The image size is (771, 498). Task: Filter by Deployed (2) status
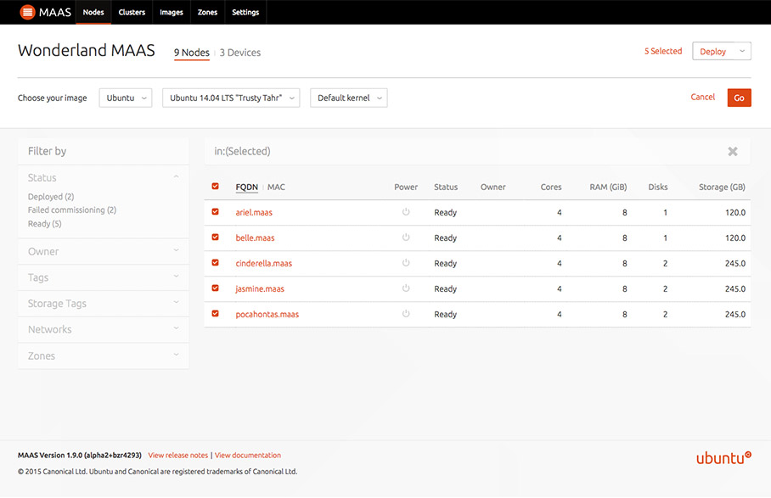(x=51, y=197)
